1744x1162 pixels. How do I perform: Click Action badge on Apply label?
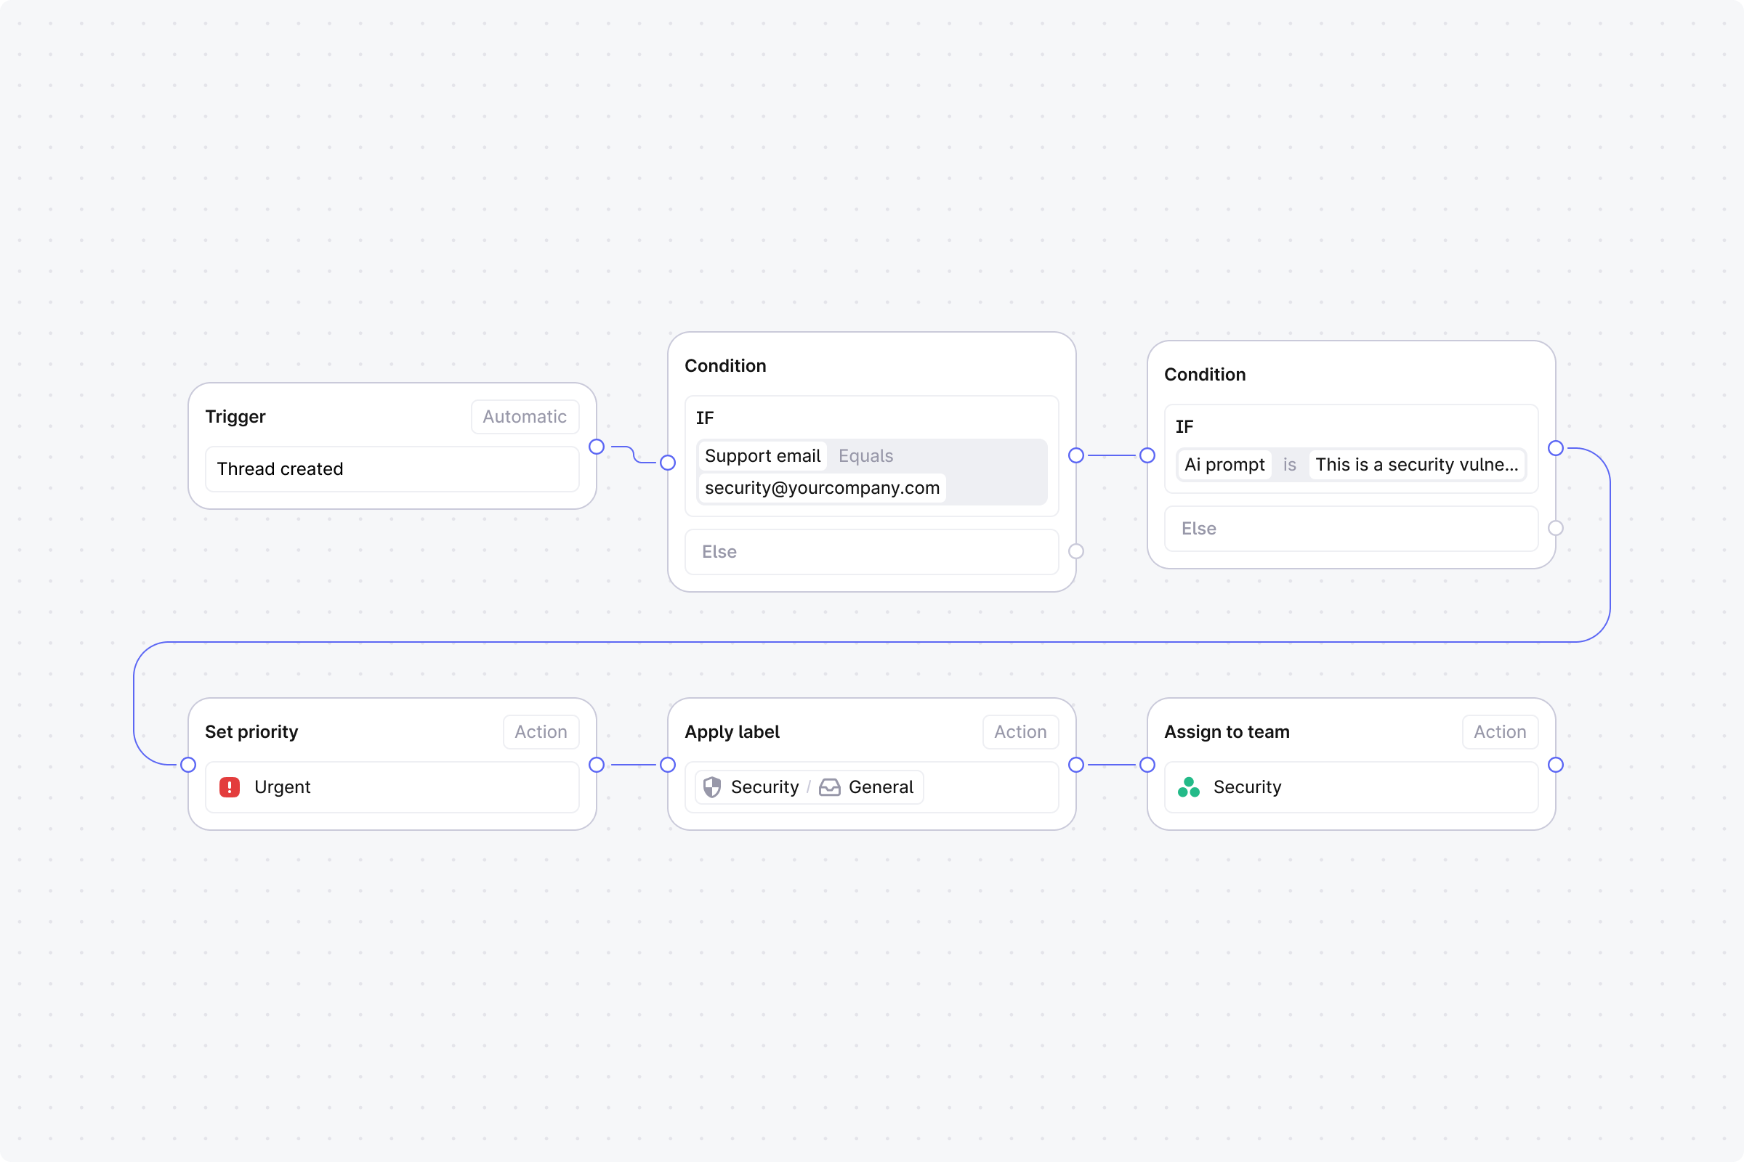tap(1020, 732)
